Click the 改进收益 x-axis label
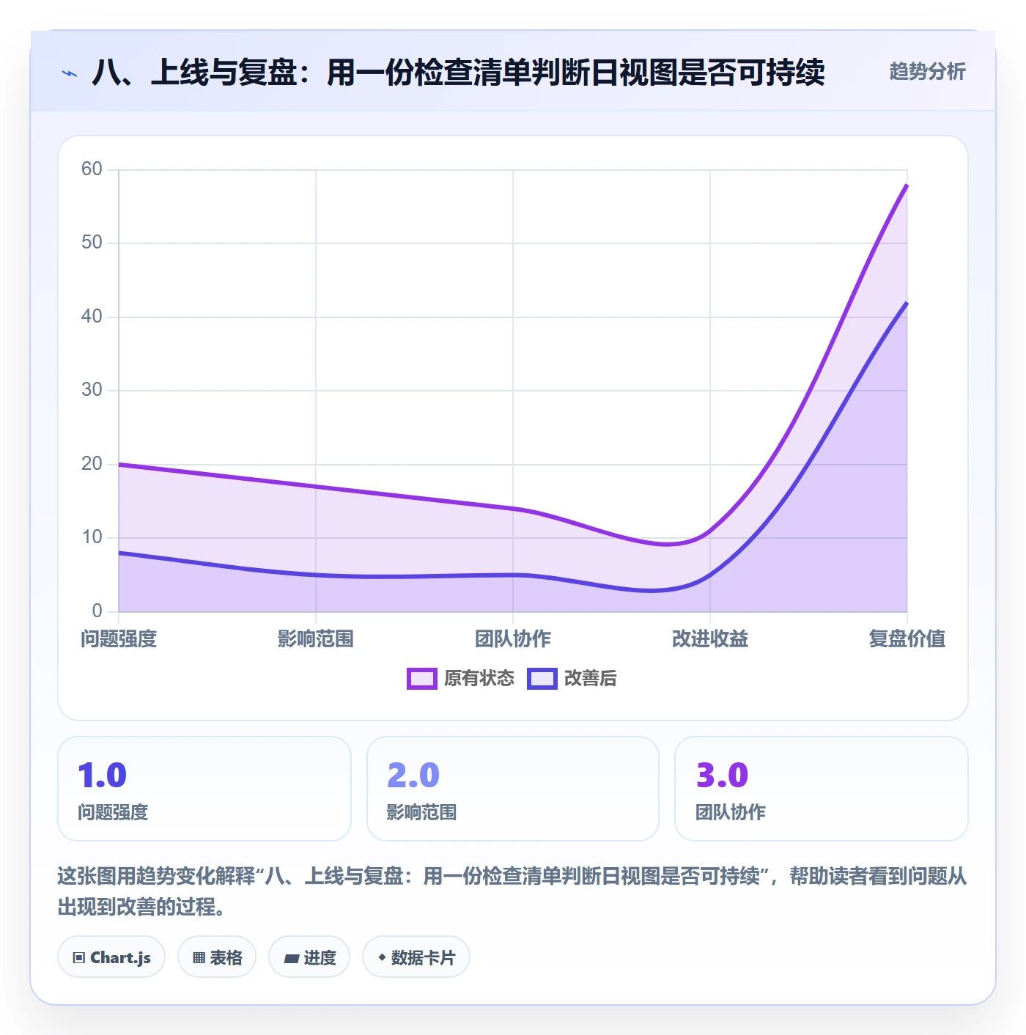 pos(710,639)
